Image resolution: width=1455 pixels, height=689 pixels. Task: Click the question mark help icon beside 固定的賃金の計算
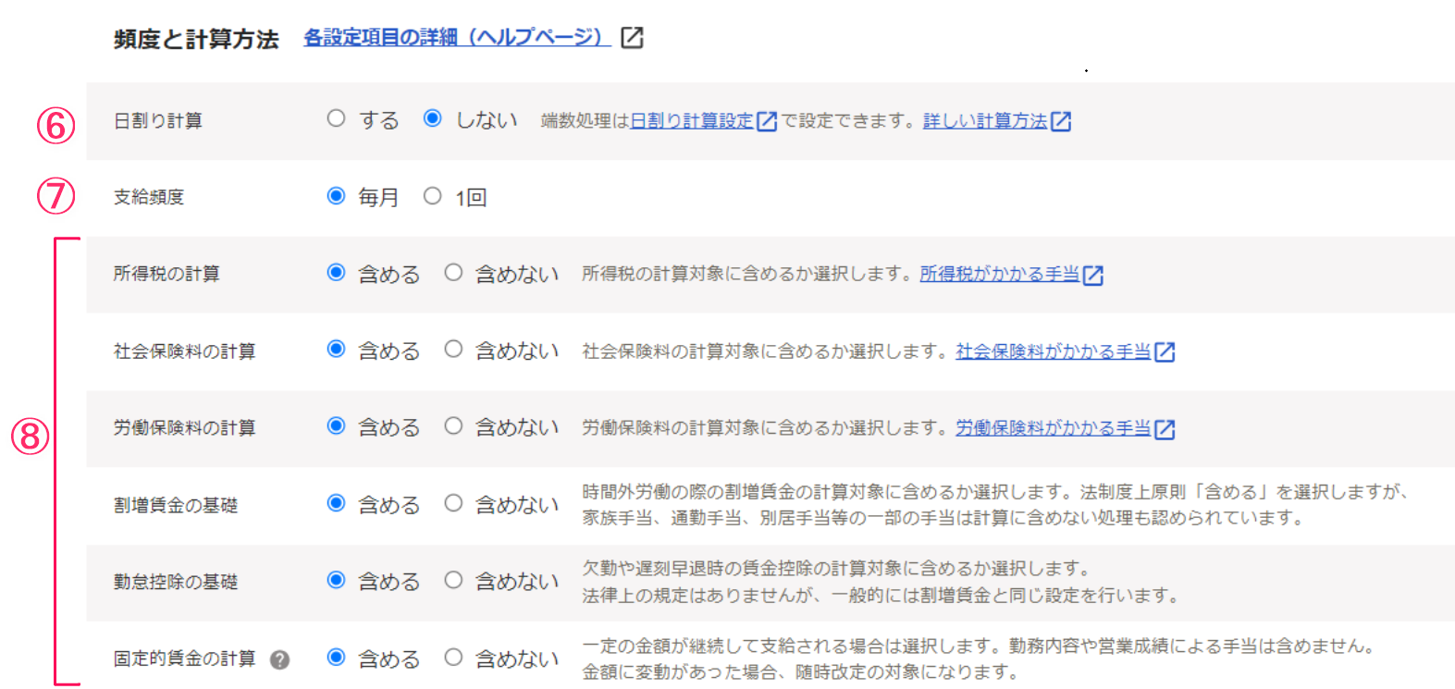pyautogui.click(x=279, y=659)
